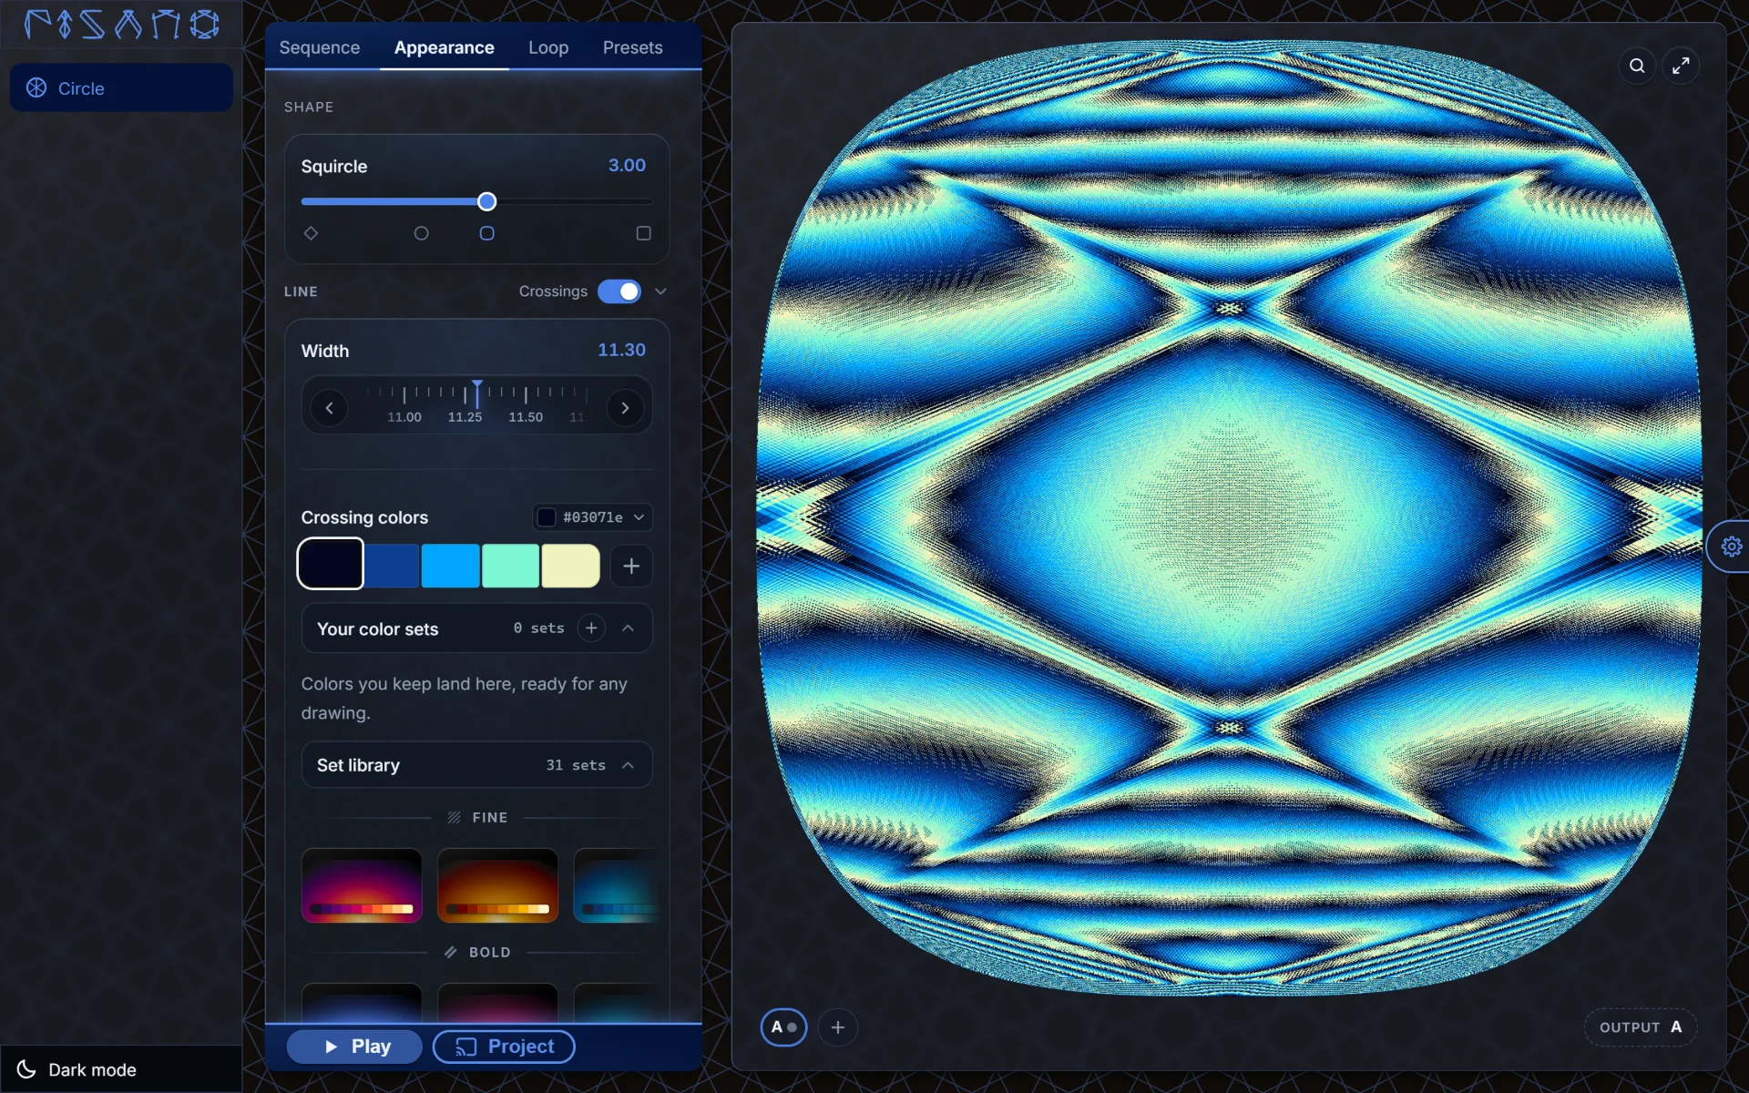Expand the Crossings options chevron
1749x1093 pixels.
661,291
